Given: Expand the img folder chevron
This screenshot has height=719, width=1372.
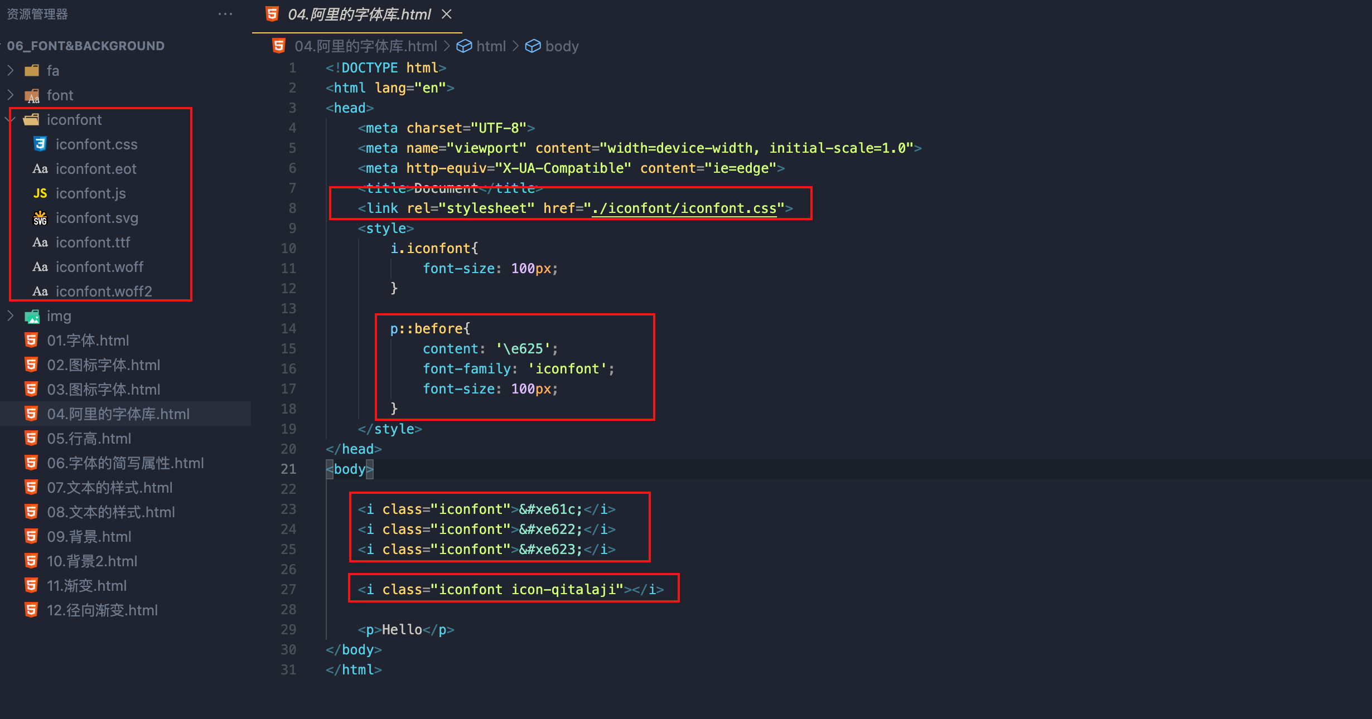Looking at the screenshot, I should tap(11, 315).
